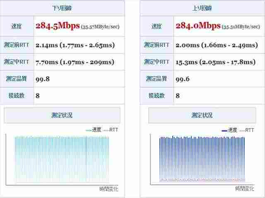Click the download 測定状況 button
The width and height of the screenshot is (265, 198).
[62, 115]
